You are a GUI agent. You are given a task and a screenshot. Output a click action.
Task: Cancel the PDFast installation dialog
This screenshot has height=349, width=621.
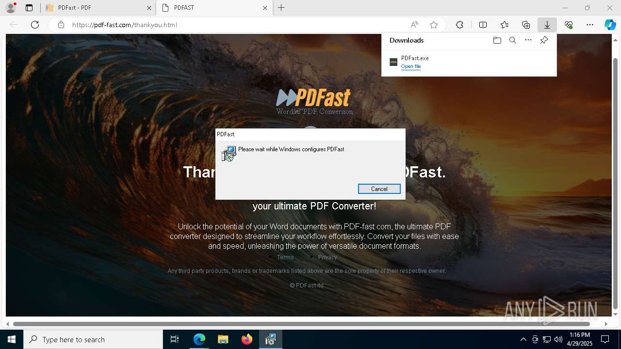pyautogui.click(x=379, y=189)
